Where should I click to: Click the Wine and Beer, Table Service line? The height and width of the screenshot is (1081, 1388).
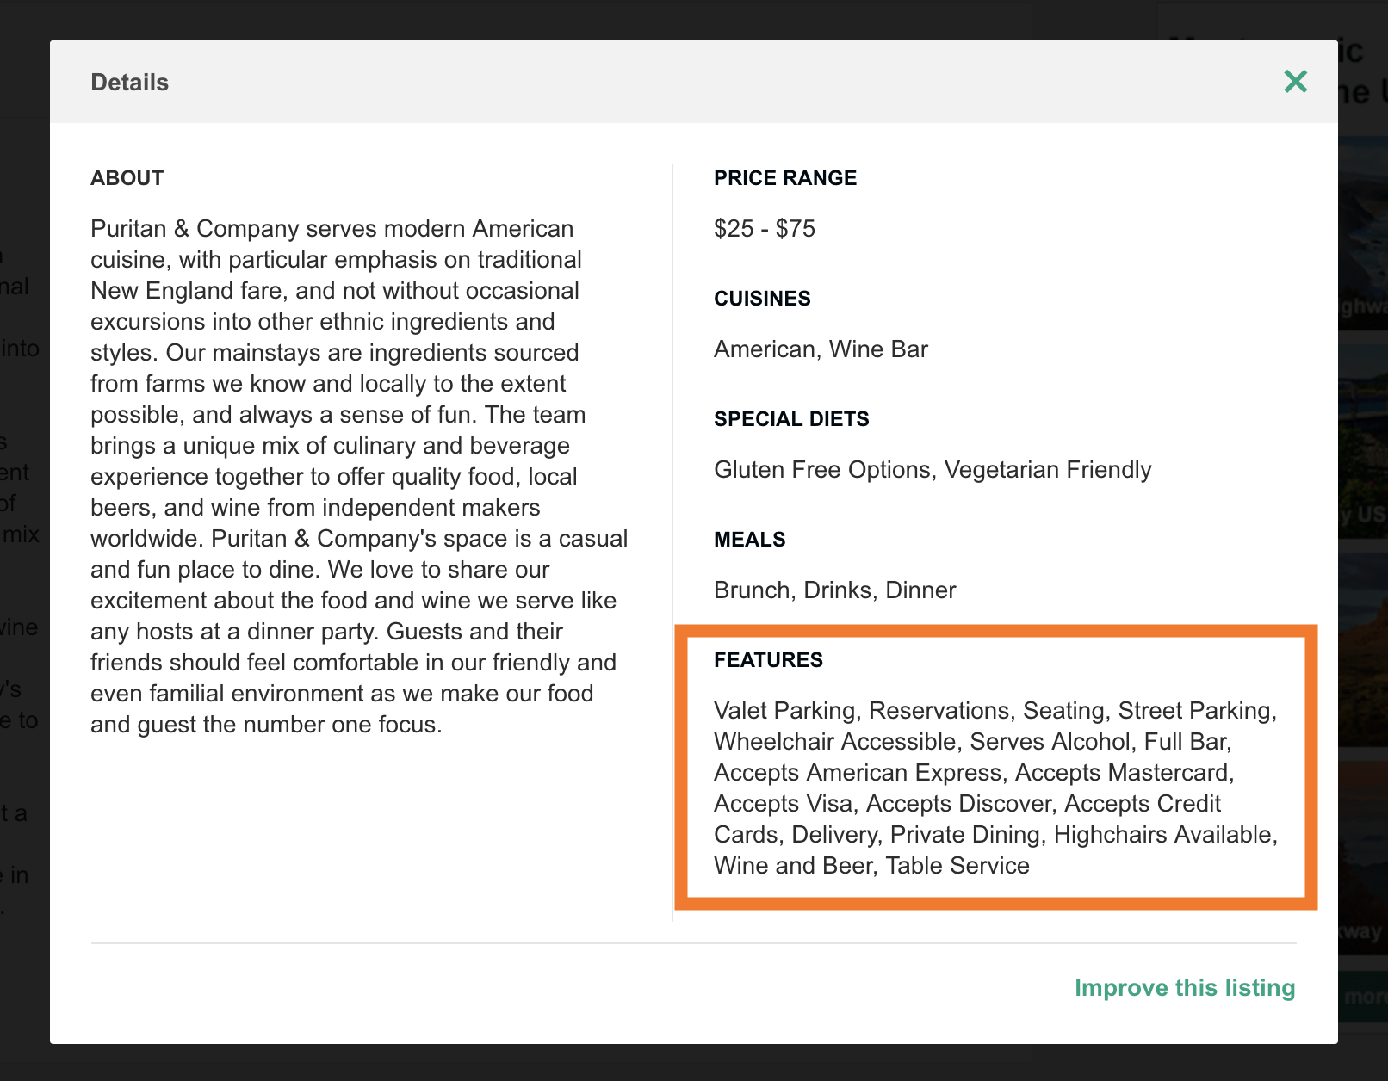(871, 866)
